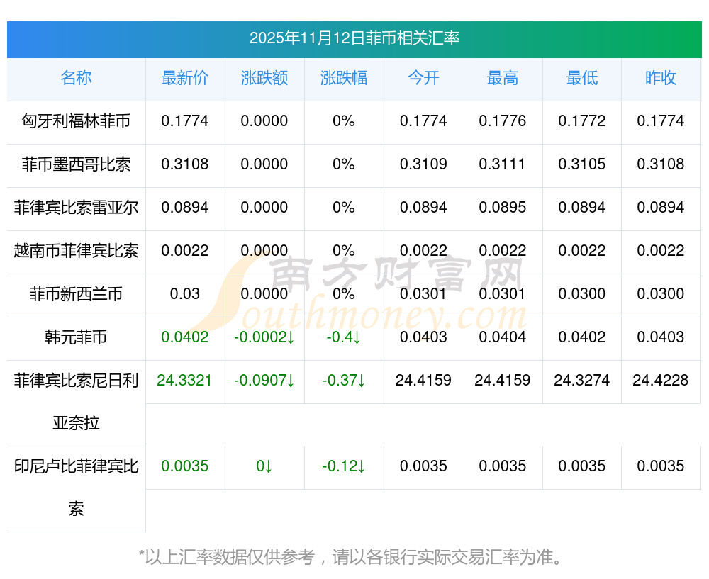Screen dimensions: 709x579
Task: Click the 印尼卢比菲律宾比索 row name
Action: 76,487
